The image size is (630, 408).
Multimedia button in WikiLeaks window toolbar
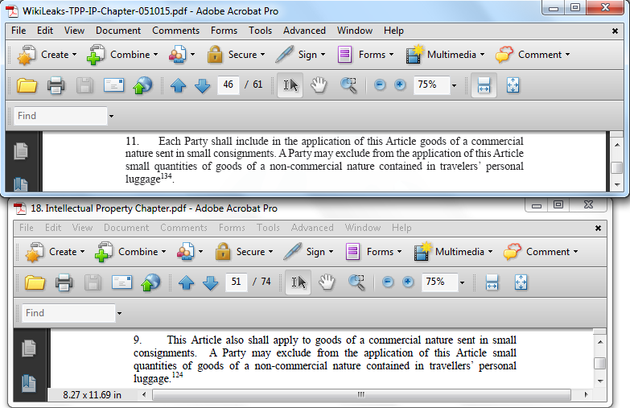pos(446,55)
